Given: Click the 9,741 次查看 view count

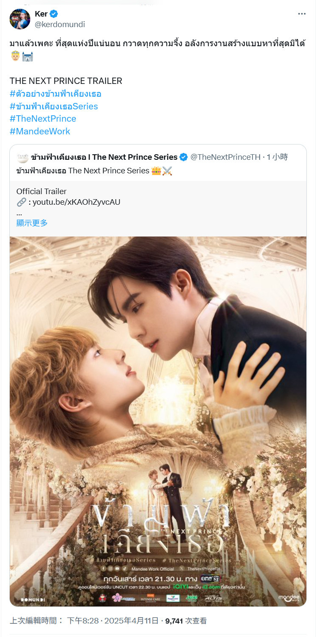Looking at the screenshot, I should pyautogui.click(x=186, y=621).
